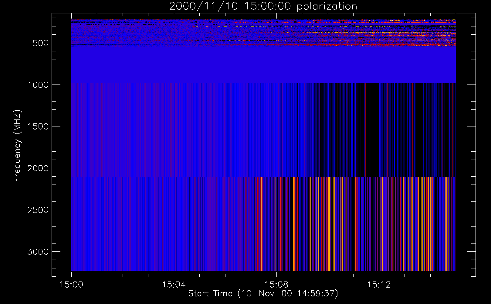
Task: Click the 3000 frequency tick label
Action: coord(38,252)
